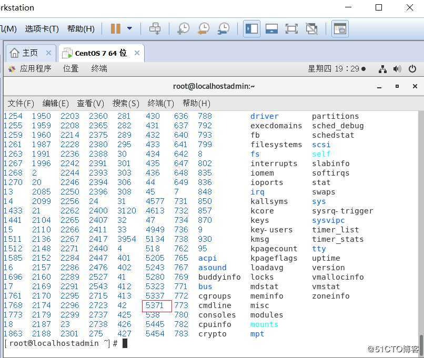Open the terminal 帮助(H) menu
Image resolution: width=424 pixels, height=358 pixels.
tap(196, 104)
